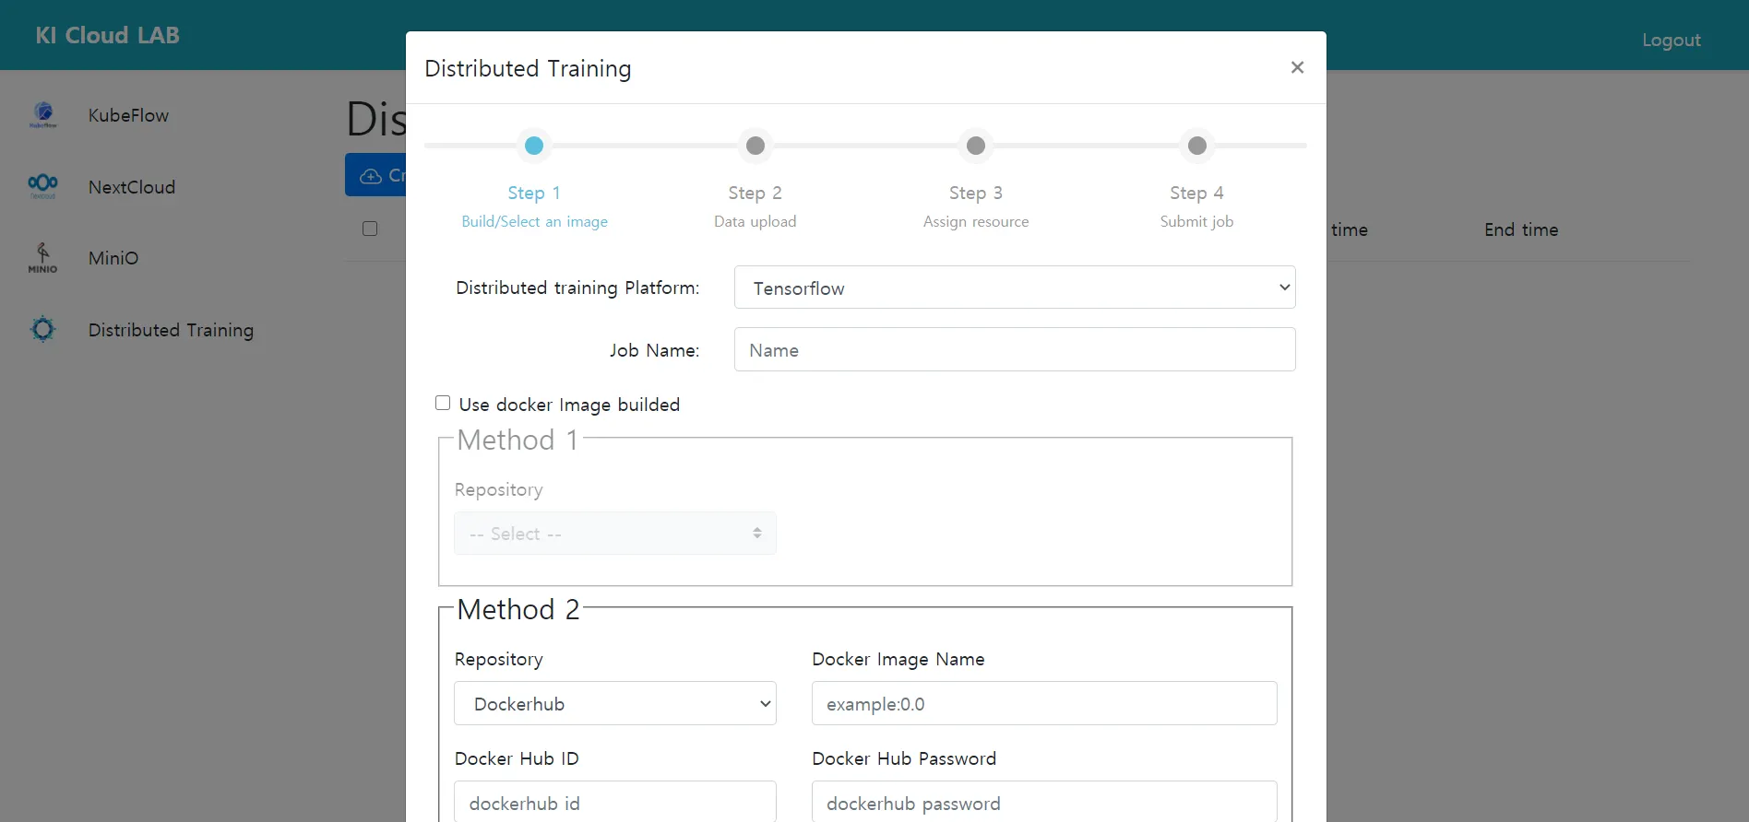Click the MinIO logo icon in sidebar
This screenshot has width=1749, height=822.
(42, 258)
